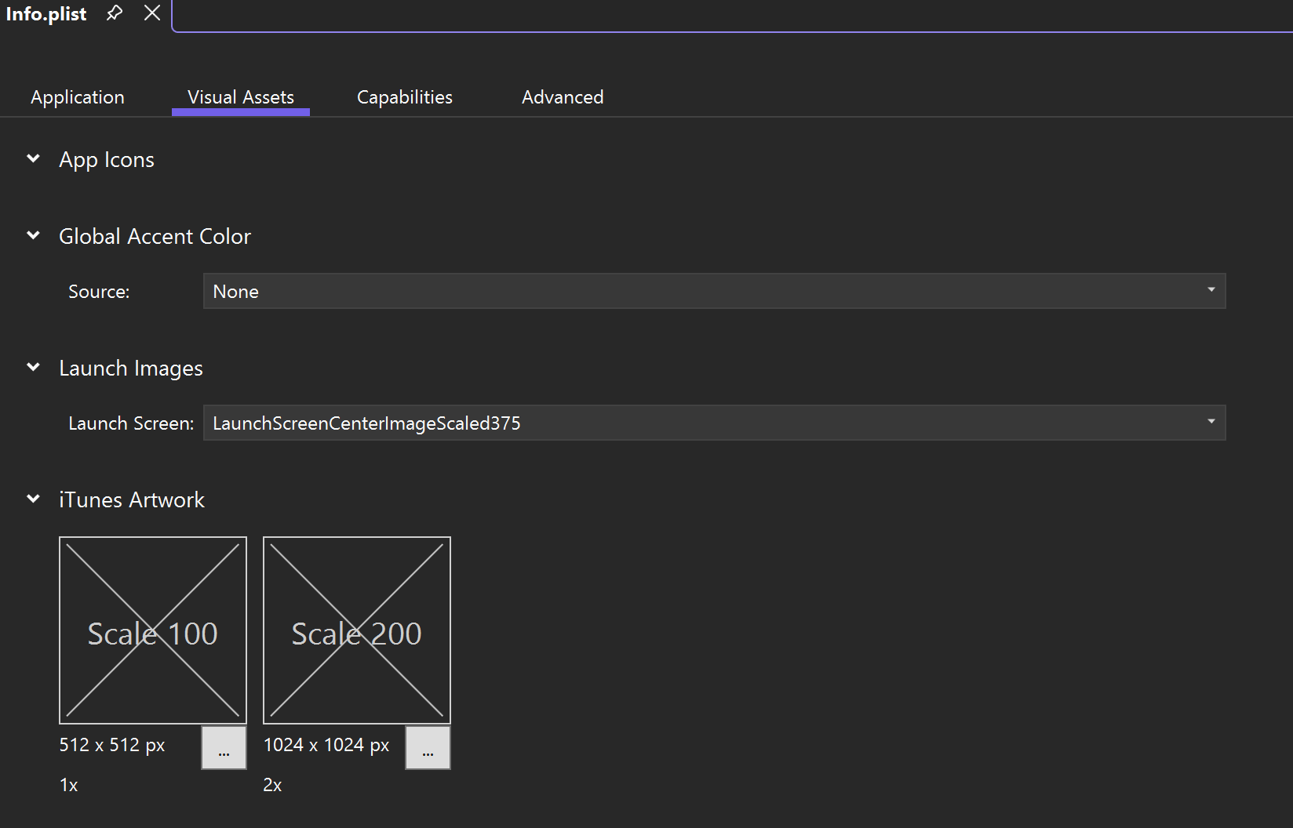Open the browse button under 1024 x 1024 artwork
The width and height of the screenshot is (1293, 828).
428,747
